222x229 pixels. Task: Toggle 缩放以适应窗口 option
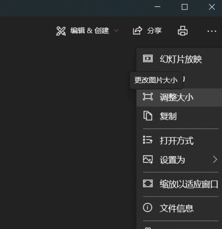[x=179, y=184]
